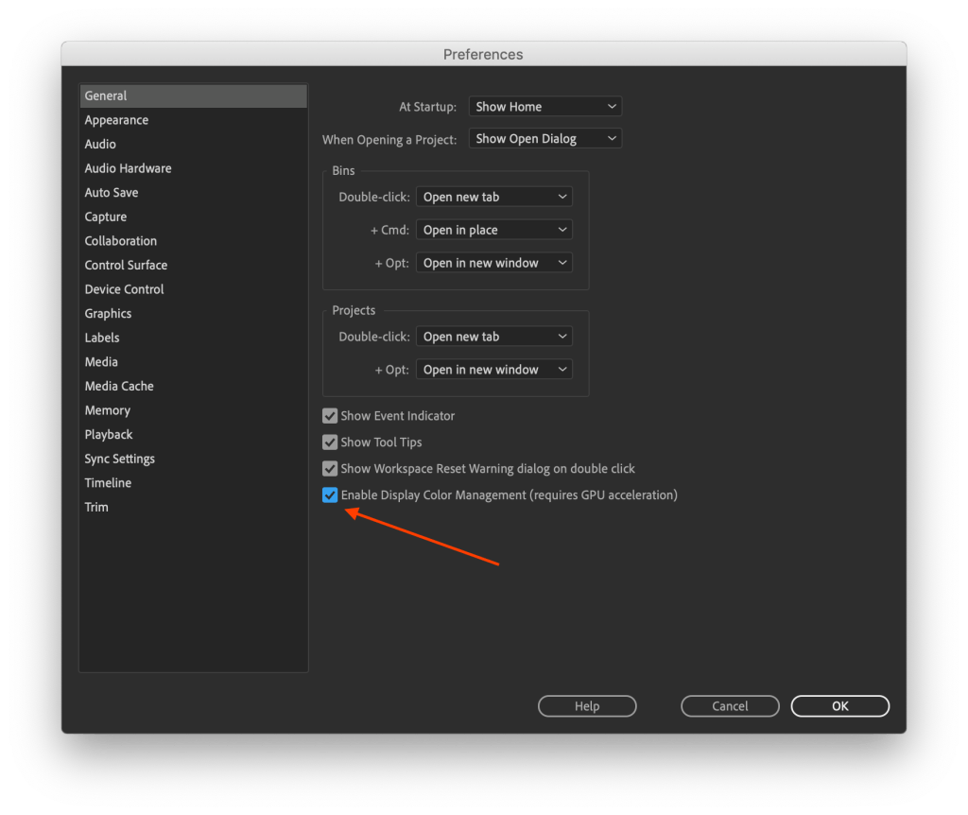Uncheck Show Tool Tips checkbox

point(330,442)
